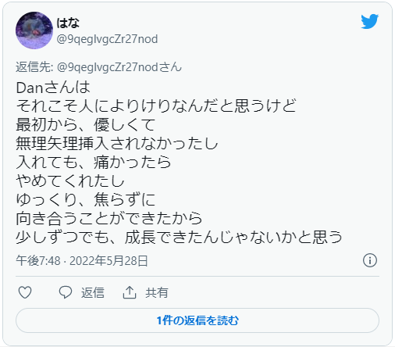The width and height of the screenshot is (395, 347).
Task: Click the reply speech bubble icon
Action: [x=66, y=292]
